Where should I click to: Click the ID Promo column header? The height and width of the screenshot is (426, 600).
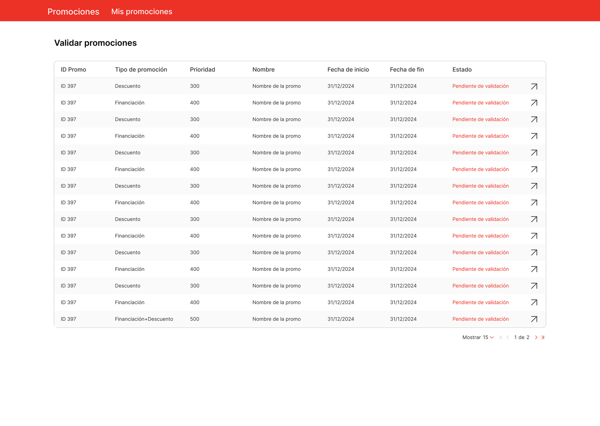(73, 70)
